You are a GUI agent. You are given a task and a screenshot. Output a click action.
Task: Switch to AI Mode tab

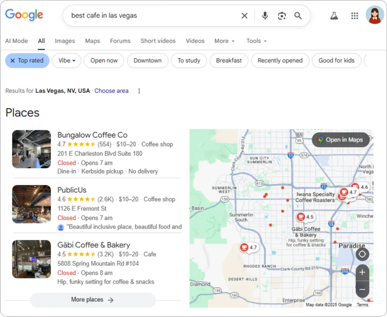17,41
